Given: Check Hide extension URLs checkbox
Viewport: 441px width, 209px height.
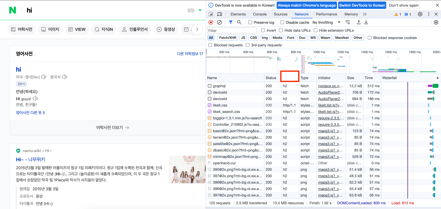Looking at the screenshot, I should tap(315, 30).
